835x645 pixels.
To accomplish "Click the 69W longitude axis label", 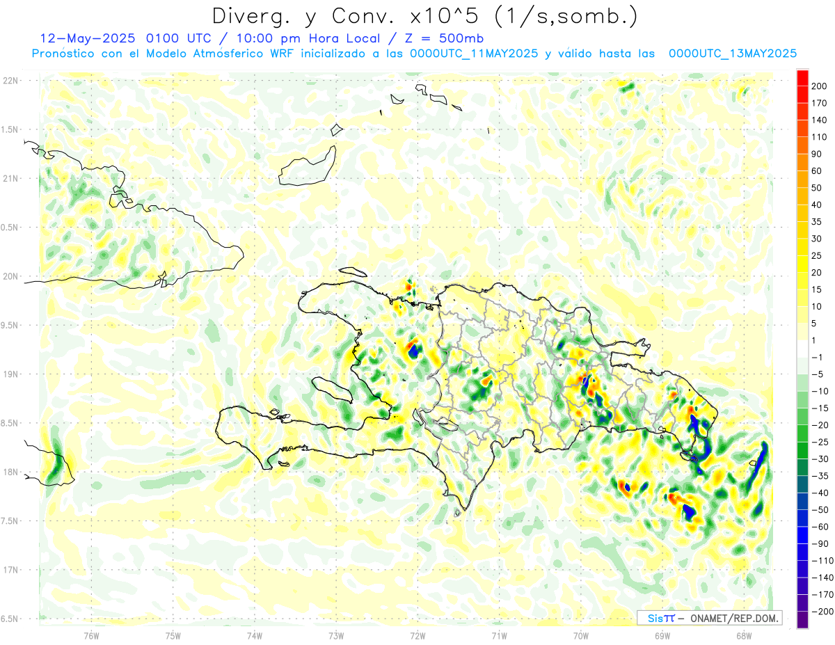I will (x=662, y=635).
